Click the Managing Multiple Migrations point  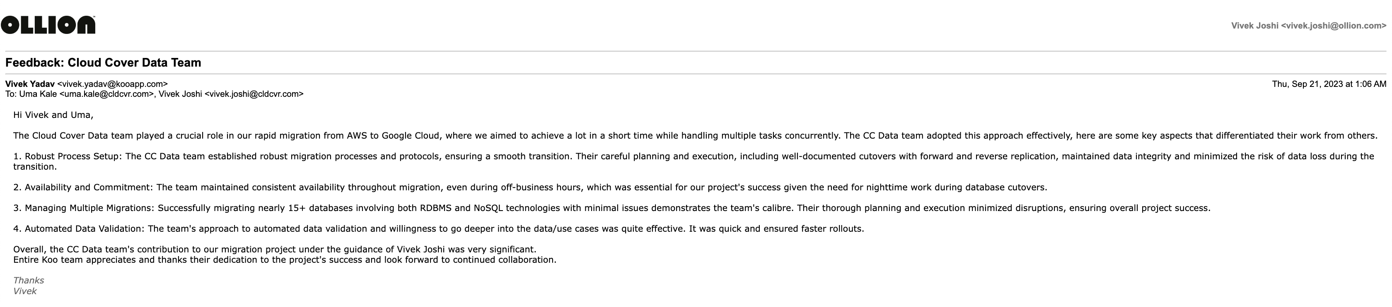[x=89, y=208]
